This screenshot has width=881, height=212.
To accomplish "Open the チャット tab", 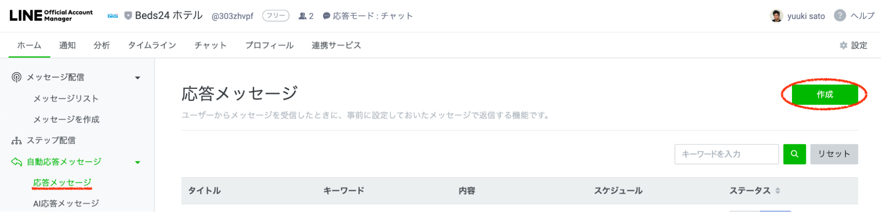I will click(210, 45).
